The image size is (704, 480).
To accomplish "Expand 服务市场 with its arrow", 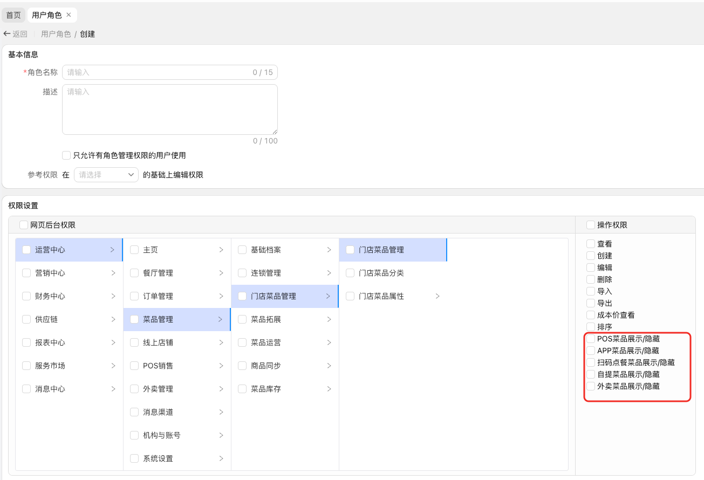I will click(113, 366).
